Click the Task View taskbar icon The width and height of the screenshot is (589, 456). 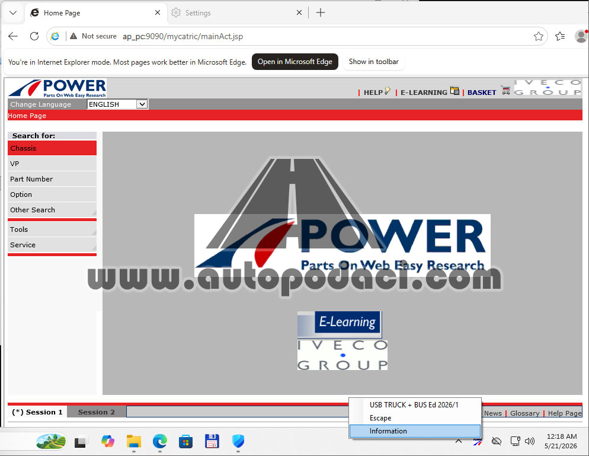tap(81, 442)
